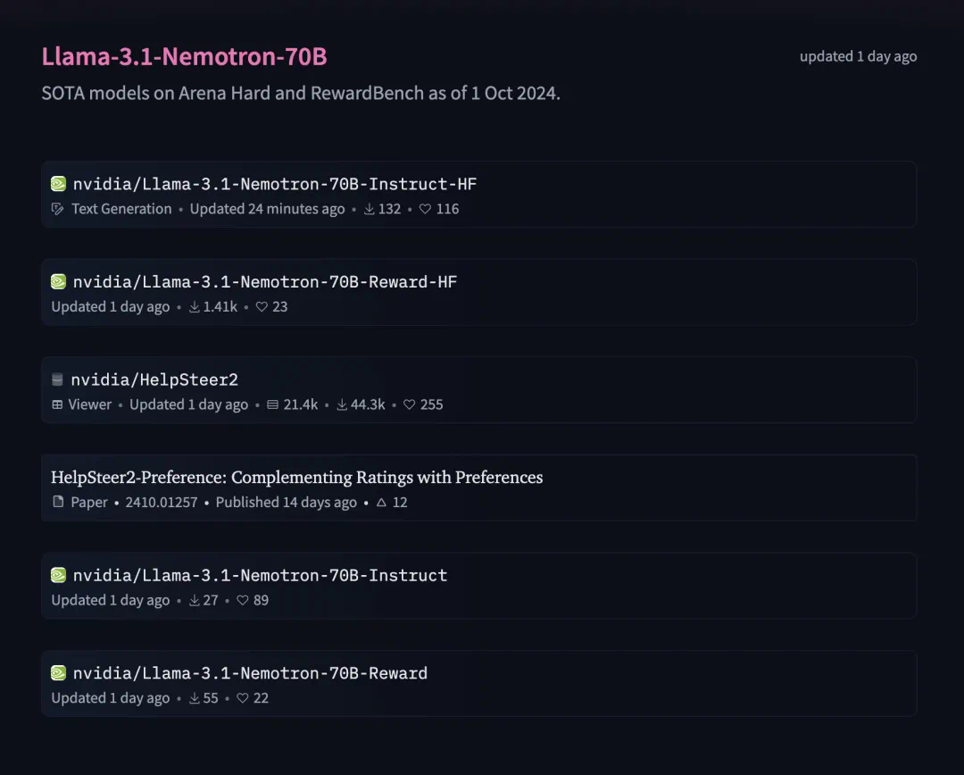This screenshot has width=964, height=775.
Task: Open nvidia/Llama-3.1-Nemotron-70B-Reward-HF model page
Action: pos(264,282)
